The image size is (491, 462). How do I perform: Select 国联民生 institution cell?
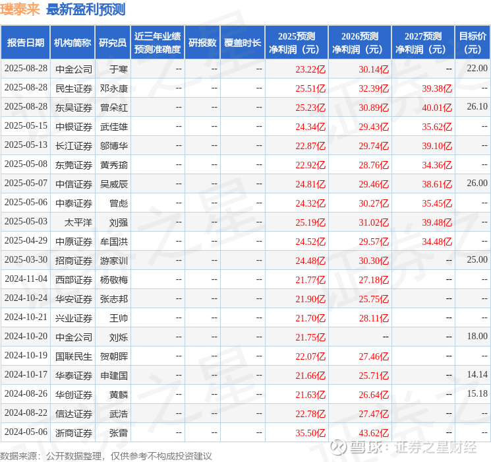point(74,356)
